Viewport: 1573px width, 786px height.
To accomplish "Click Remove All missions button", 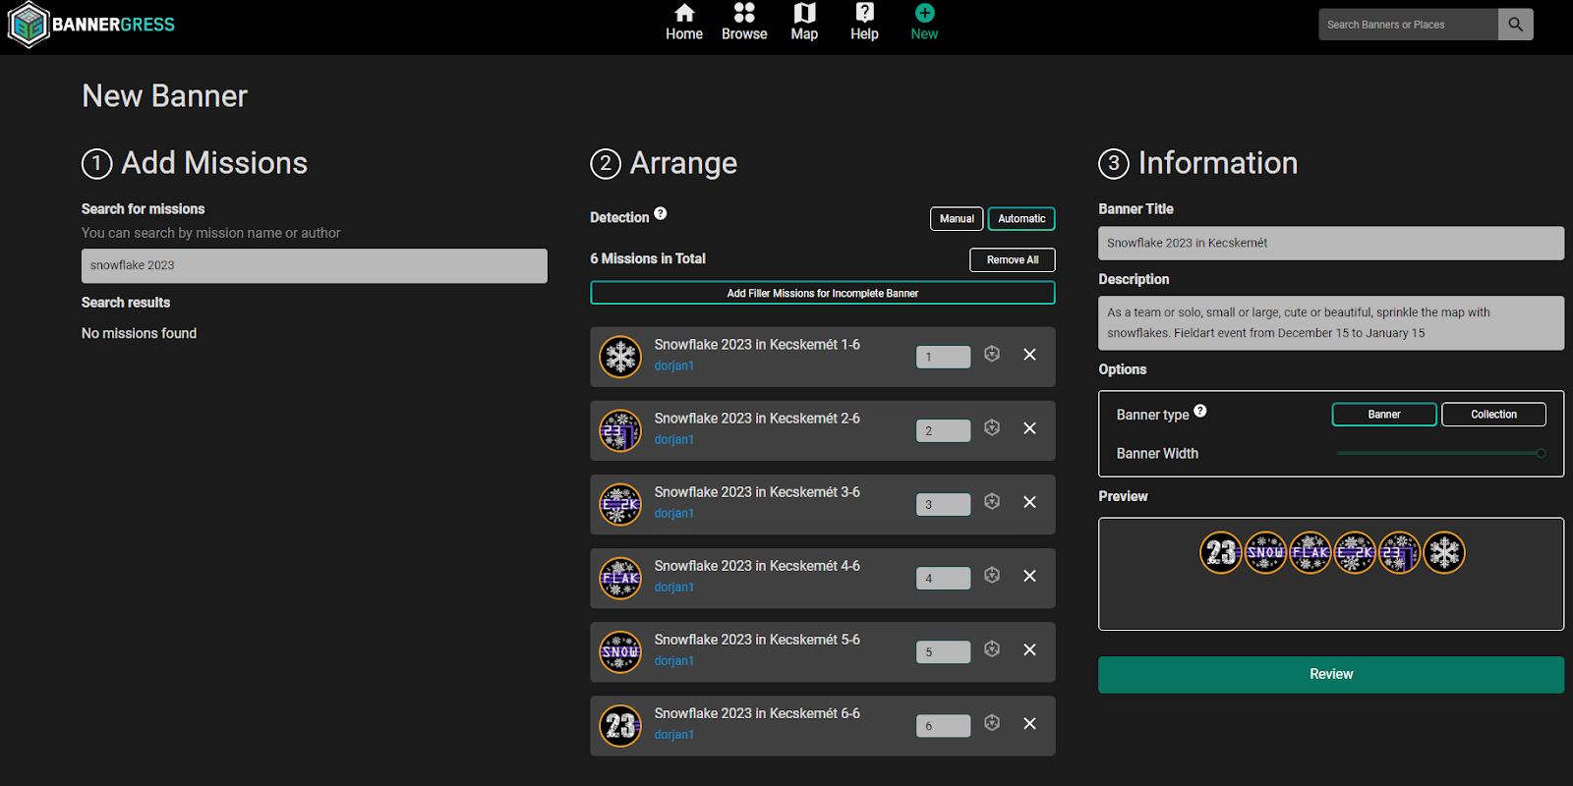I will click(1012, 260).
